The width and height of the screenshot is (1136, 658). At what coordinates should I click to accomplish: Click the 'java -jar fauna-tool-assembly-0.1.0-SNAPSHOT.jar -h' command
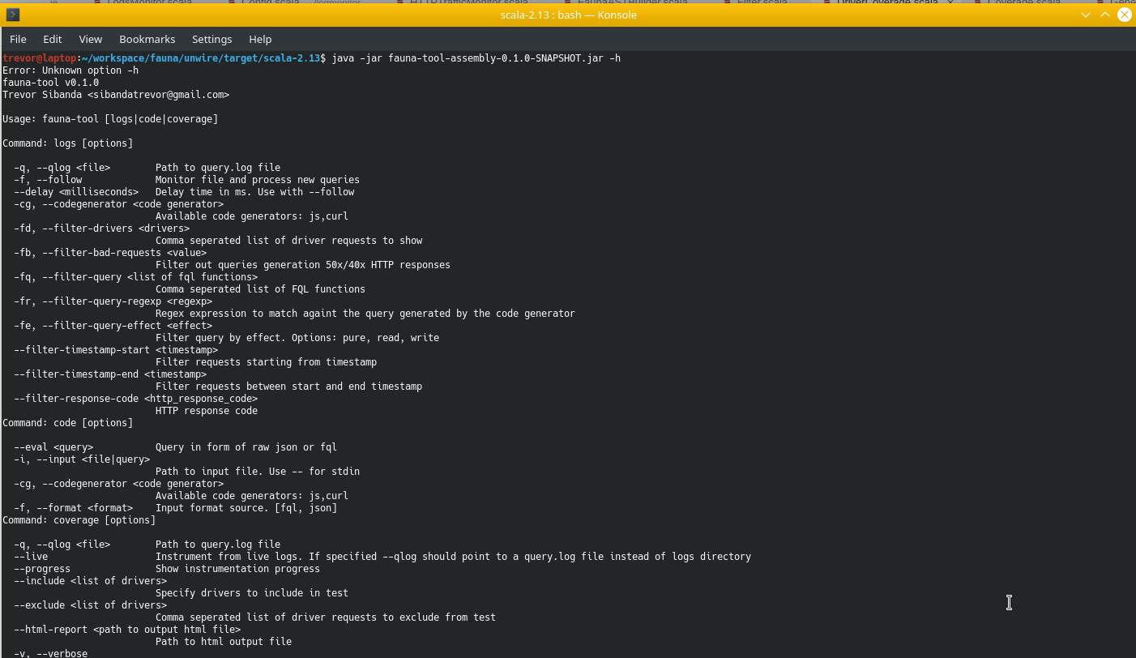pos(476,58)
